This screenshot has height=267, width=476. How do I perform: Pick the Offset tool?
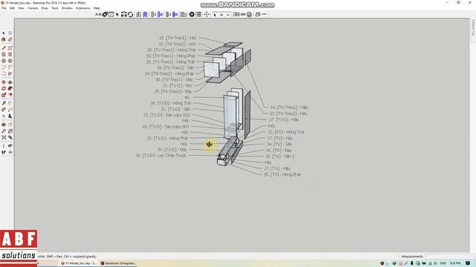click(x=10, y=95)
